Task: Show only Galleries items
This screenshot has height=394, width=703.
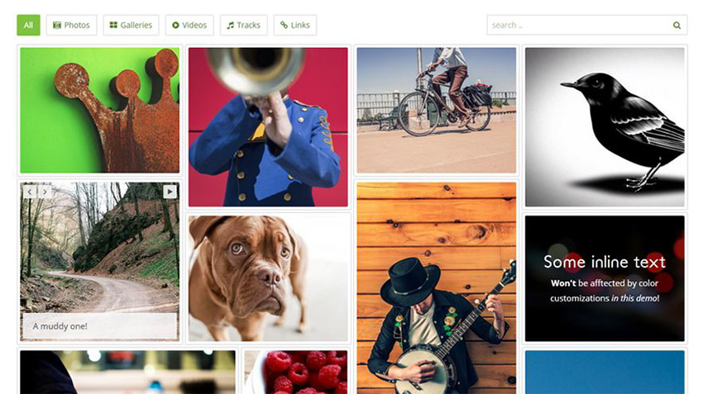Action: pyautogui.click(x=131, y=25)
